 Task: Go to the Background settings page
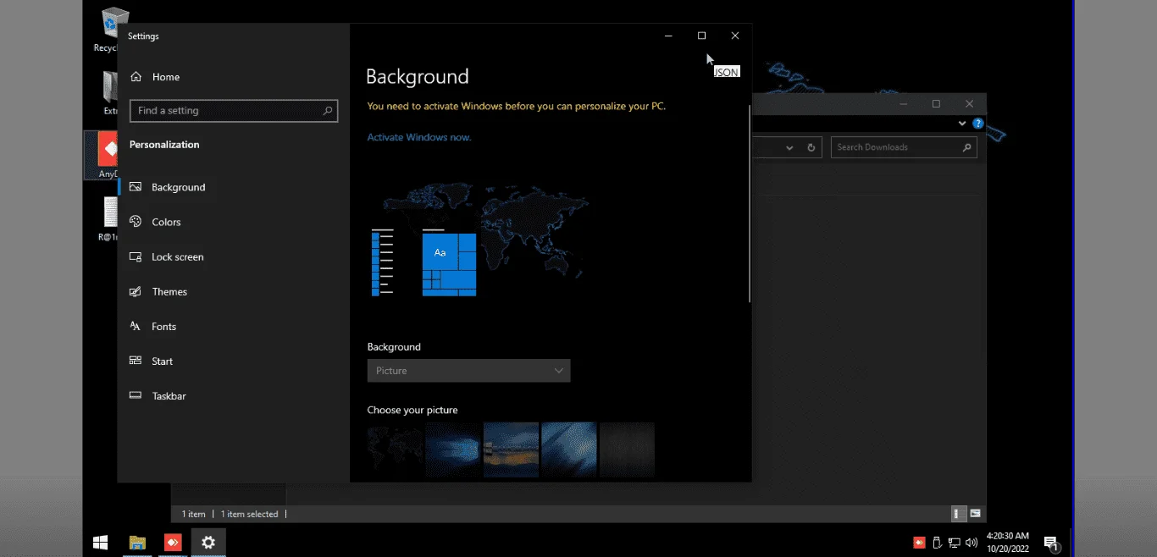[x=178, y=187]
